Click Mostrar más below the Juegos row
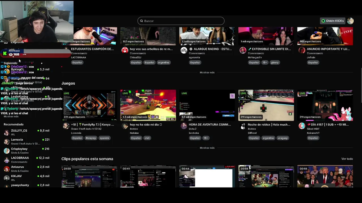 (207, 148)
